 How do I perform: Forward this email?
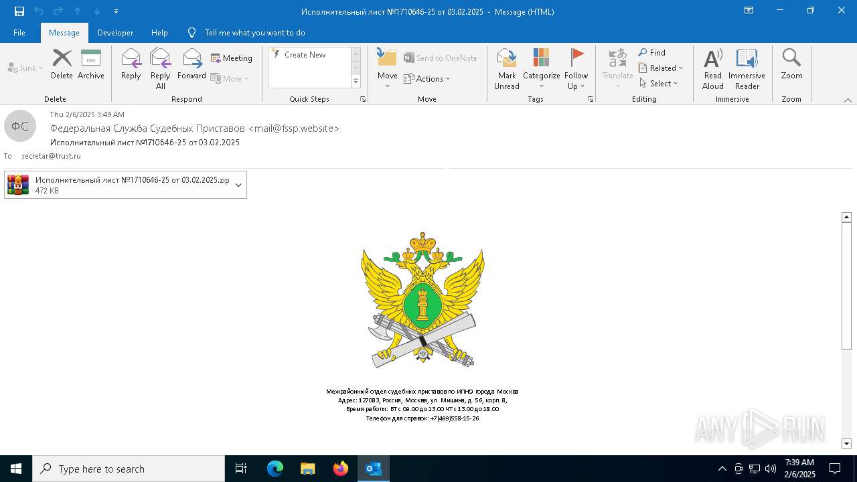[191, 64]
